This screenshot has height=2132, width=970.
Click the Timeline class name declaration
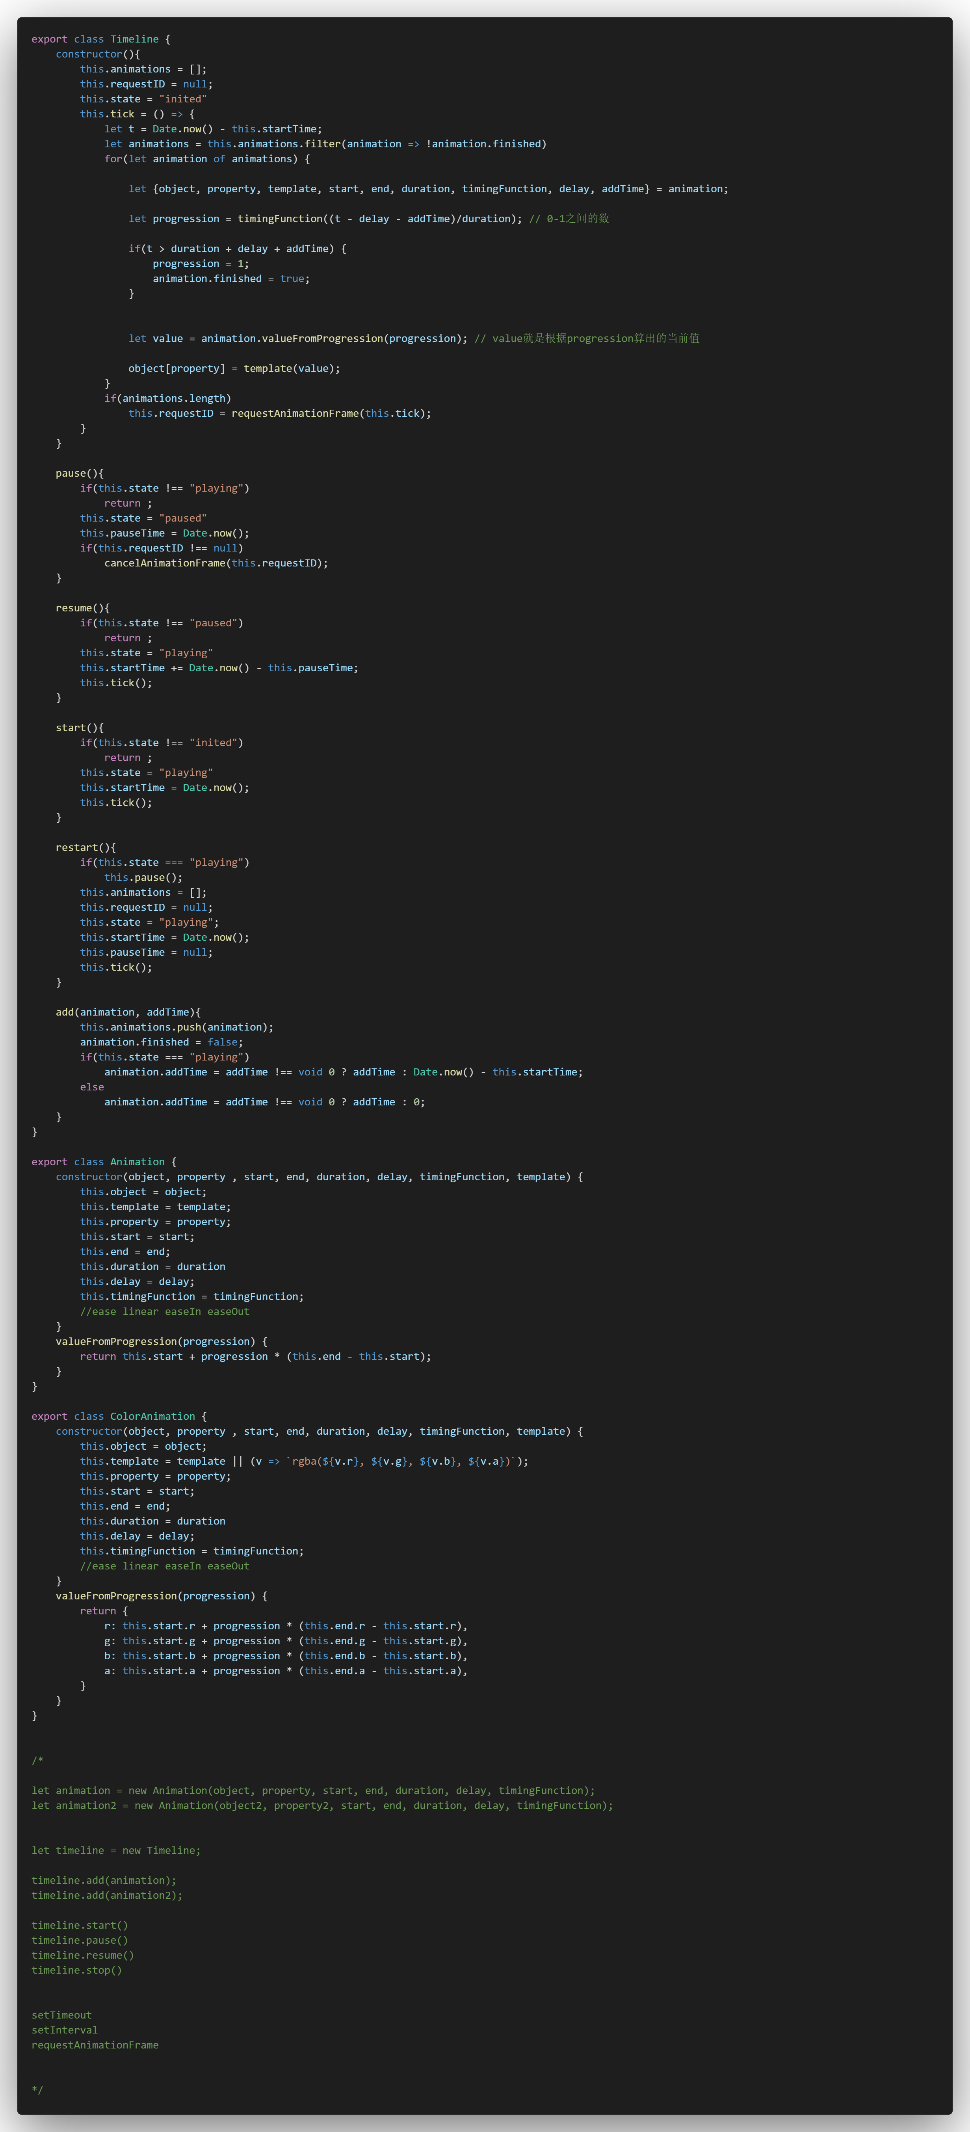pyautogui.click(x=134, y=39)
